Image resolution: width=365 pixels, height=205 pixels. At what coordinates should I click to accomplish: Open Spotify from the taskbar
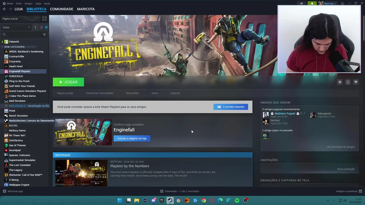click(x=237, y=200)
